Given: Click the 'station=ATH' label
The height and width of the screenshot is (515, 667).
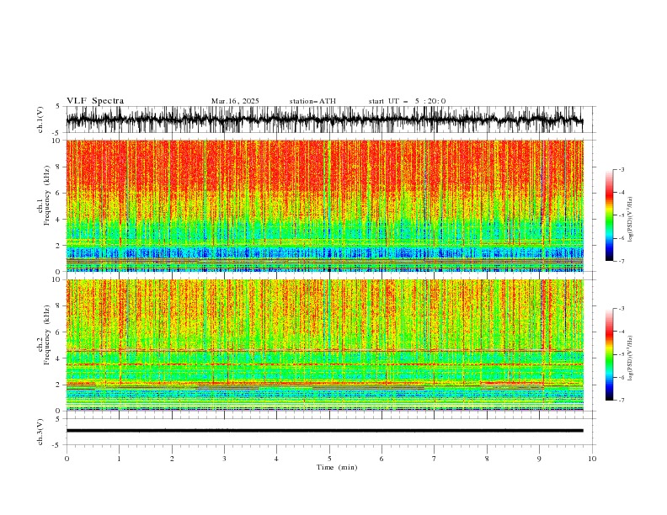Looking at the screenshot, I should [312, 101].
